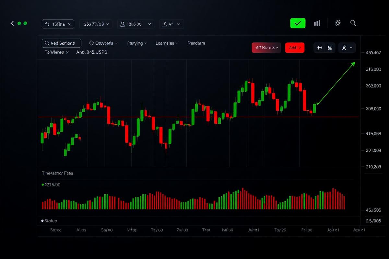Click the dark red 'All None S' button
The width and height of the screenshot is (389, 259).
pyautogui.click(x=266, y=48)
